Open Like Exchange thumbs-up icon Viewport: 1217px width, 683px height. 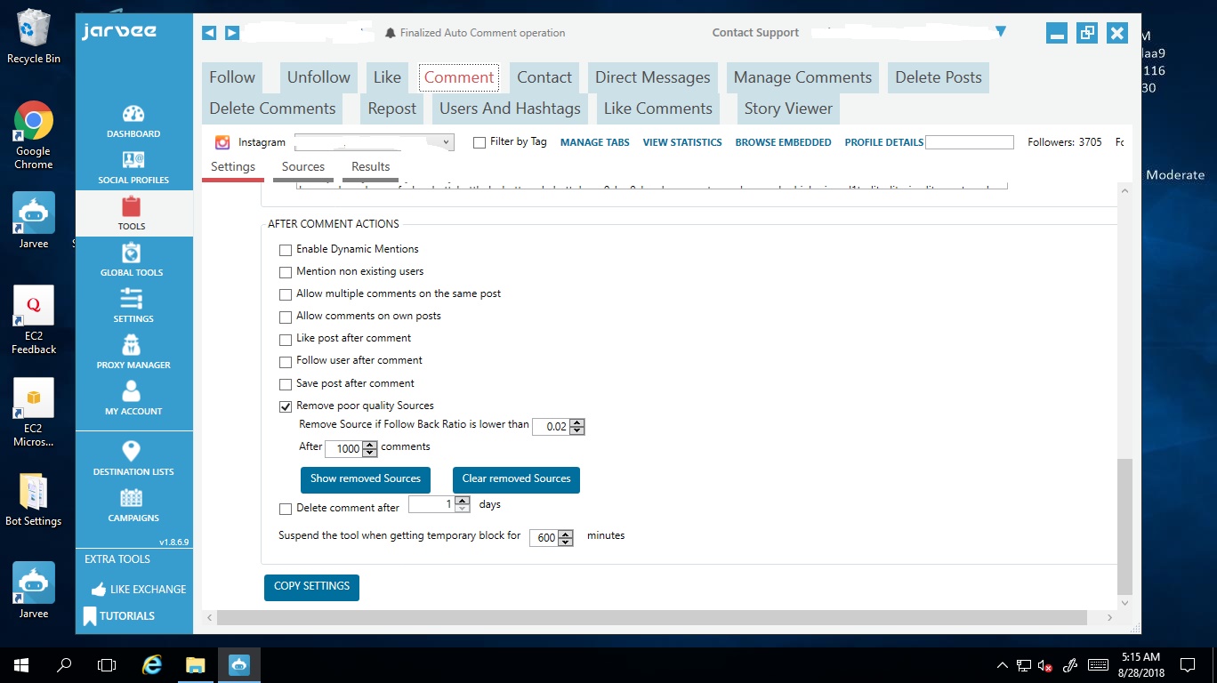click(99, 589)
